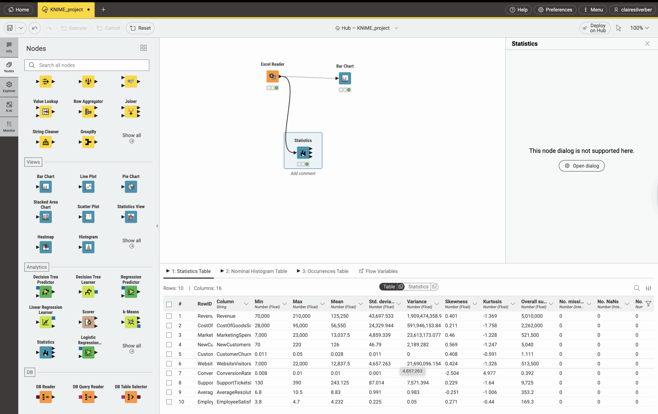This screenshot has height=414, width=658.
Task: Toggle the select-all header checkbox
Action: coord(169,304)
